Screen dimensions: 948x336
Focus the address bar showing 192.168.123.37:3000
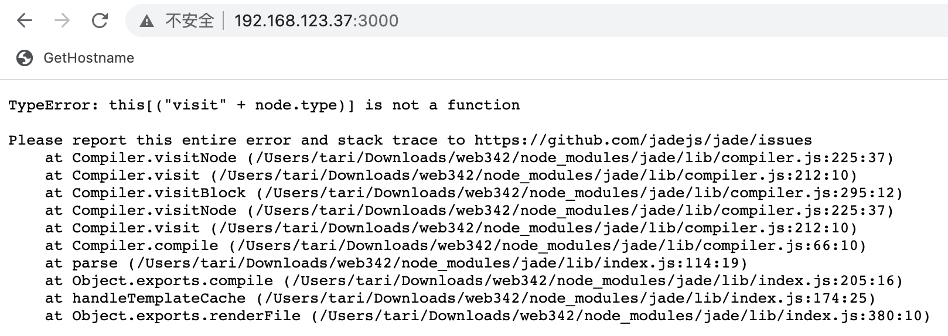(x=536, y=20)
